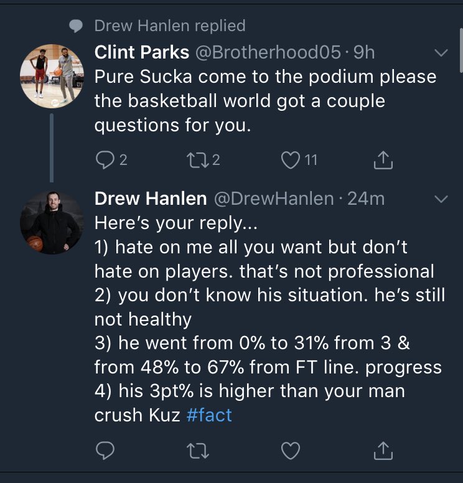Retweet Clint Parks' Pure Sucka tweet

197,161
